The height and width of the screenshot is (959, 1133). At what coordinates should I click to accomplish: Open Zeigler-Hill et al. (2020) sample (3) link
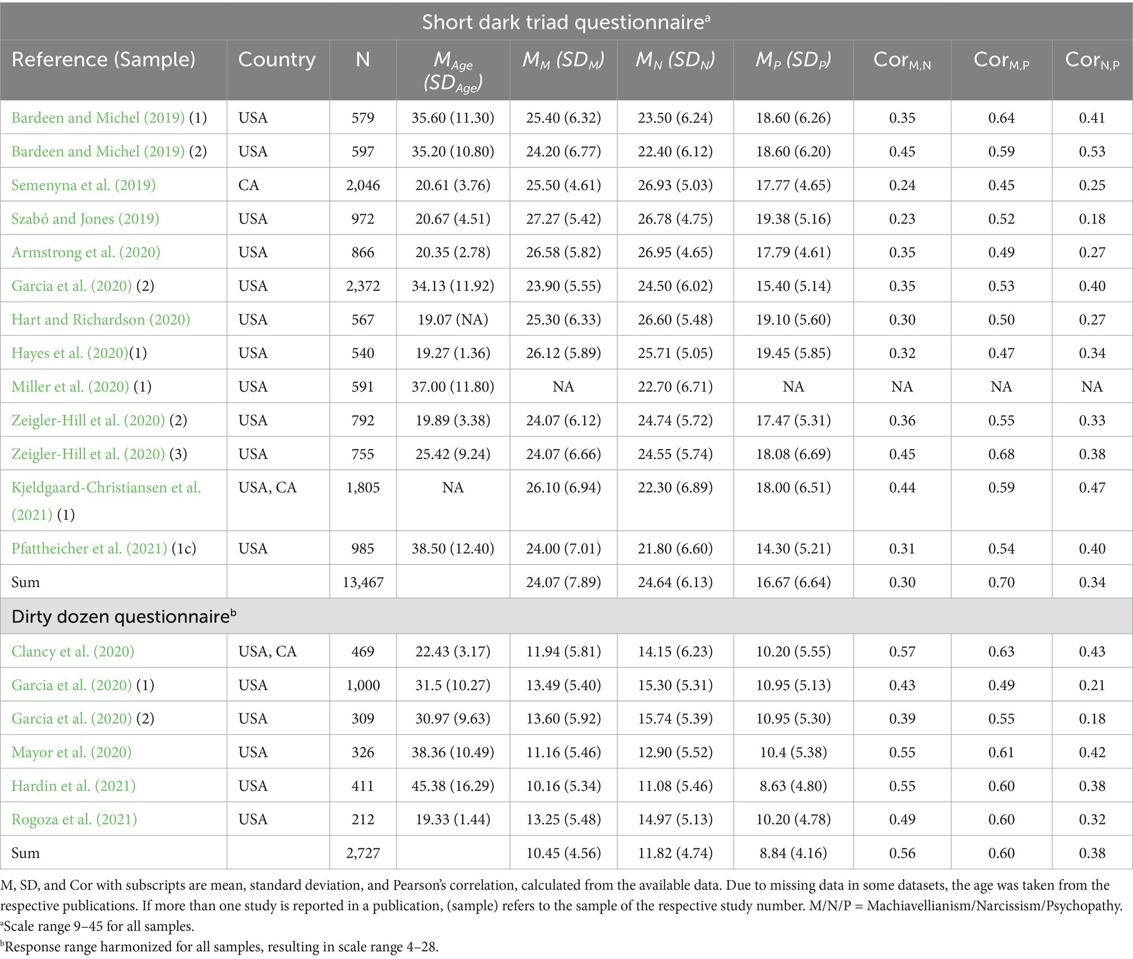click(x=88, y=454)
